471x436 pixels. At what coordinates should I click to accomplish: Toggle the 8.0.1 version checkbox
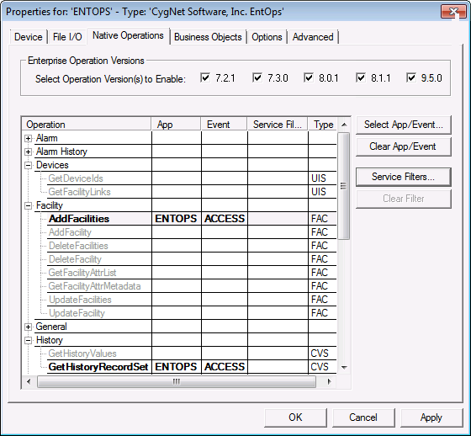click(x=309, y=78)
